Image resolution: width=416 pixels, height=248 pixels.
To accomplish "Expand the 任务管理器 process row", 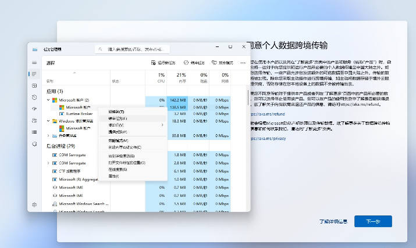I will (x=48, y=136).
